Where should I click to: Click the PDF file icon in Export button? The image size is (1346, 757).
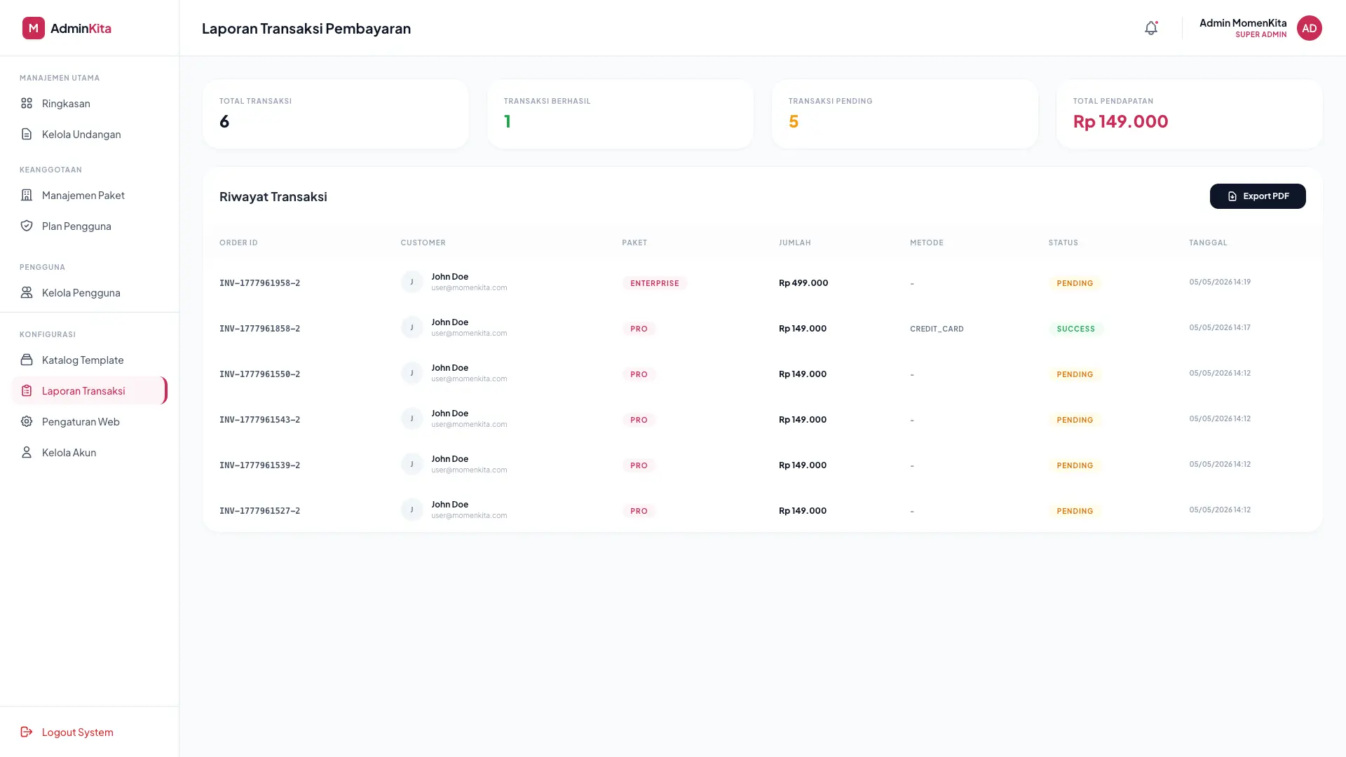(x=1232, y=196)
